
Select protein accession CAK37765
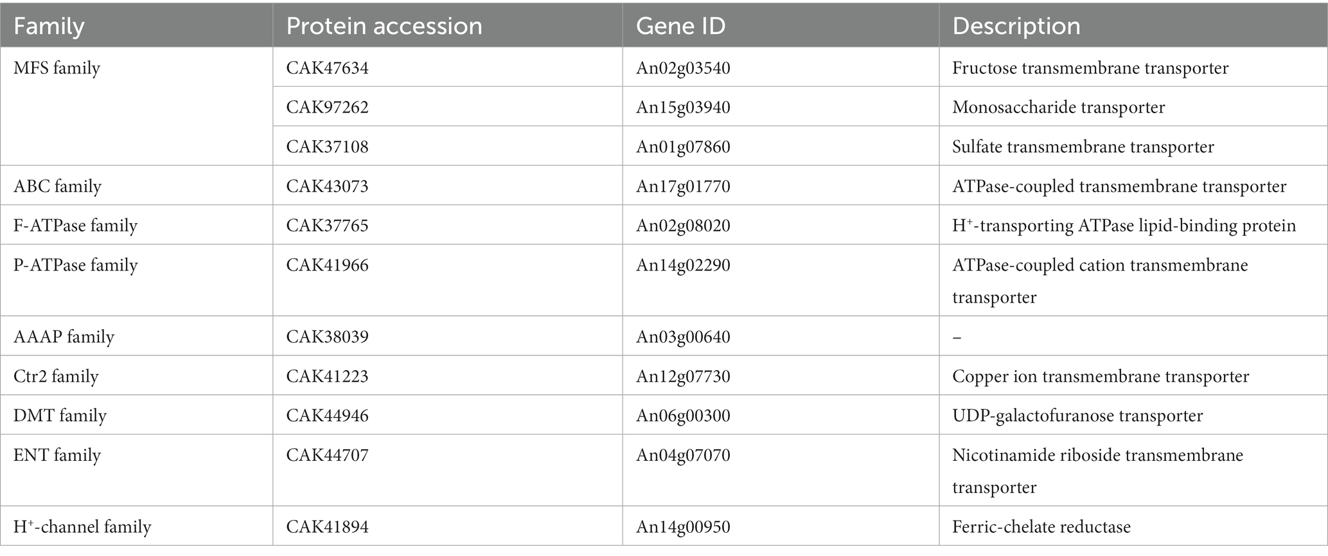click(x=328, y=226)
